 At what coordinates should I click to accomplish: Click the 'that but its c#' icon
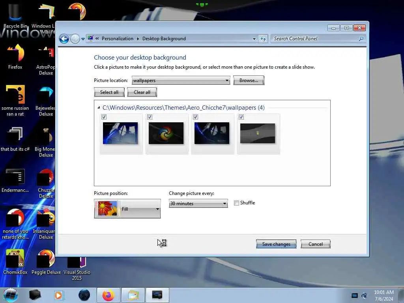[x=15, y=139]
